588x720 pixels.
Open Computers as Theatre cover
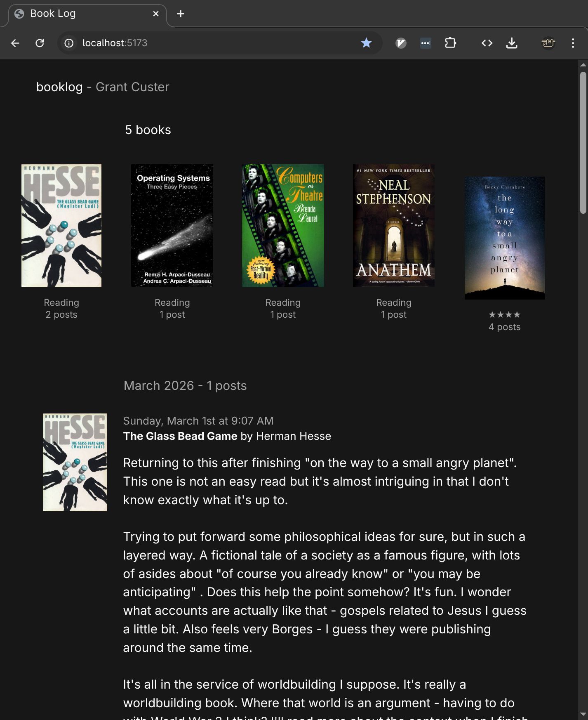tap(283, 226)
